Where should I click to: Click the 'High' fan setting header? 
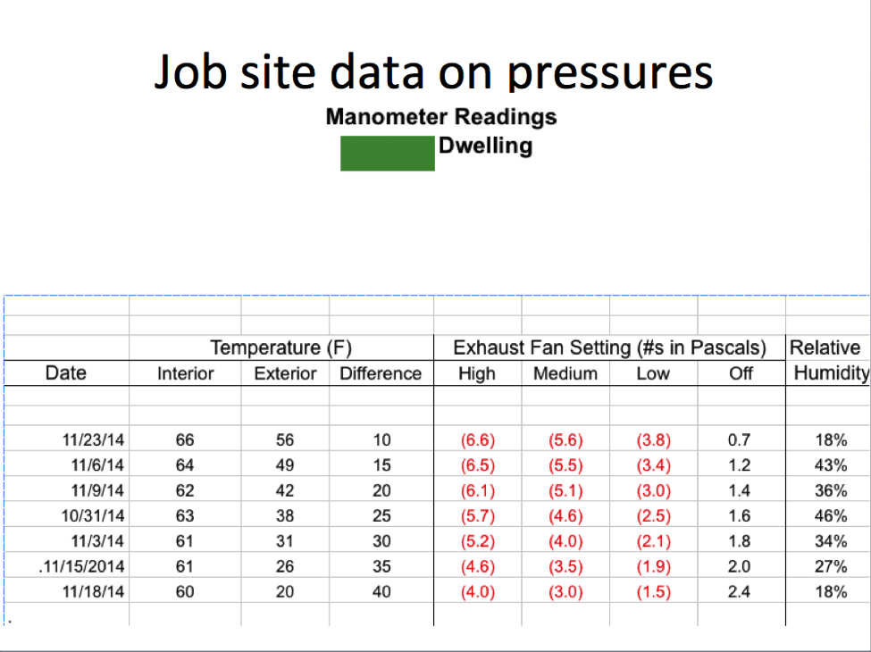click(x=477, y=374)
